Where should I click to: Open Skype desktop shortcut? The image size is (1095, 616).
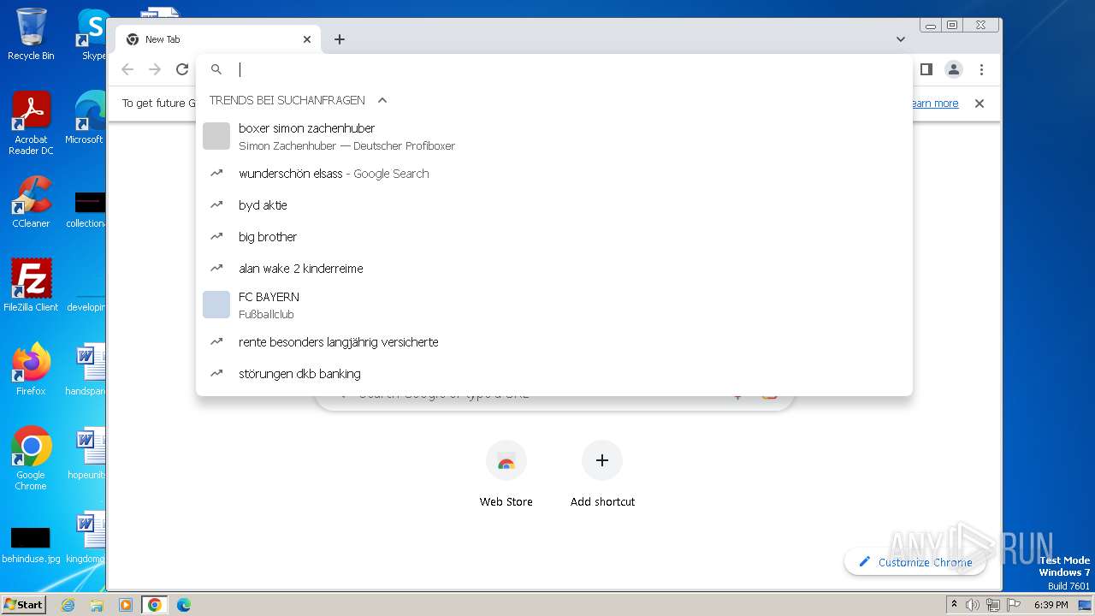pos(92,34)
